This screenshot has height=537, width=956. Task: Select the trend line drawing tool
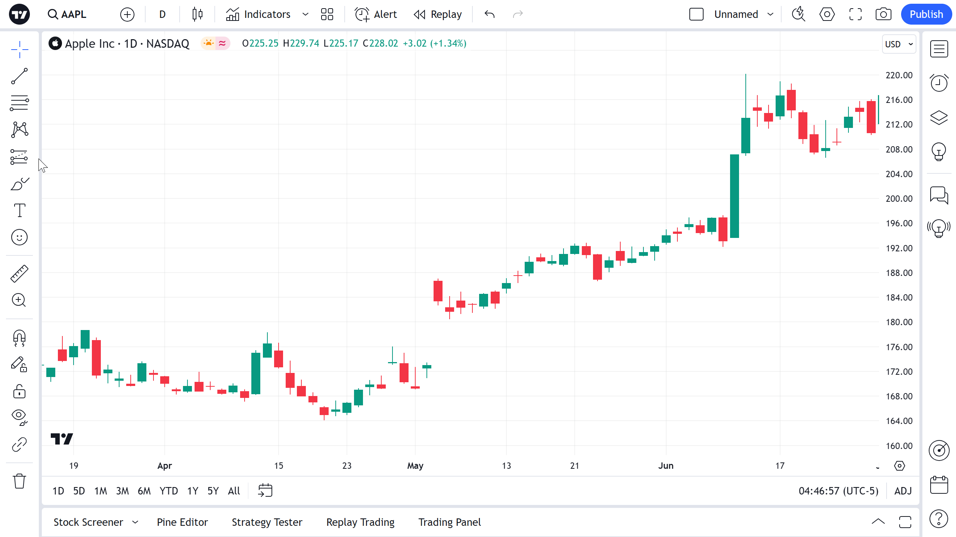click(x=19, y=76)
